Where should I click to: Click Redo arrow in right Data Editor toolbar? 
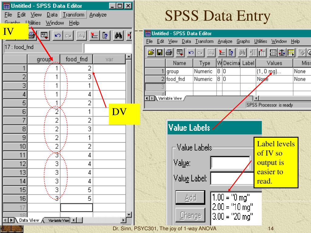(200, 52)
